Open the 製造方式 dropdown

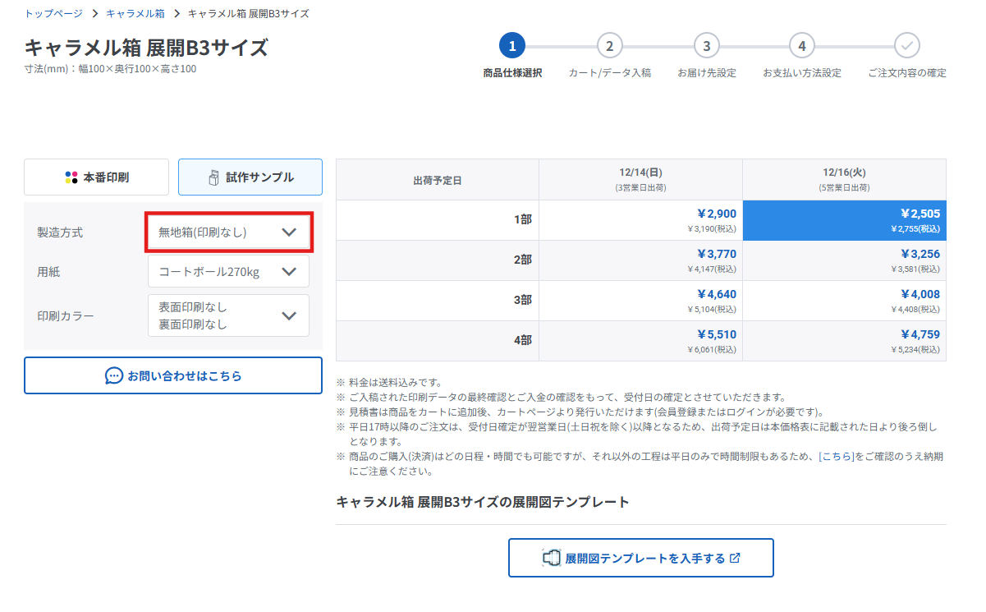pyautogui.click(x=228, y=232)
